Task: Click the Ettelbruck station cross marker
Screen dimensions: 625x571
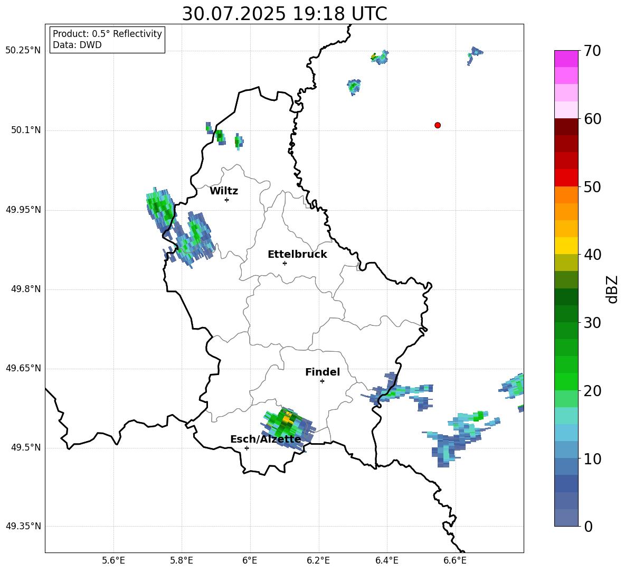Action: coord(285,263)
